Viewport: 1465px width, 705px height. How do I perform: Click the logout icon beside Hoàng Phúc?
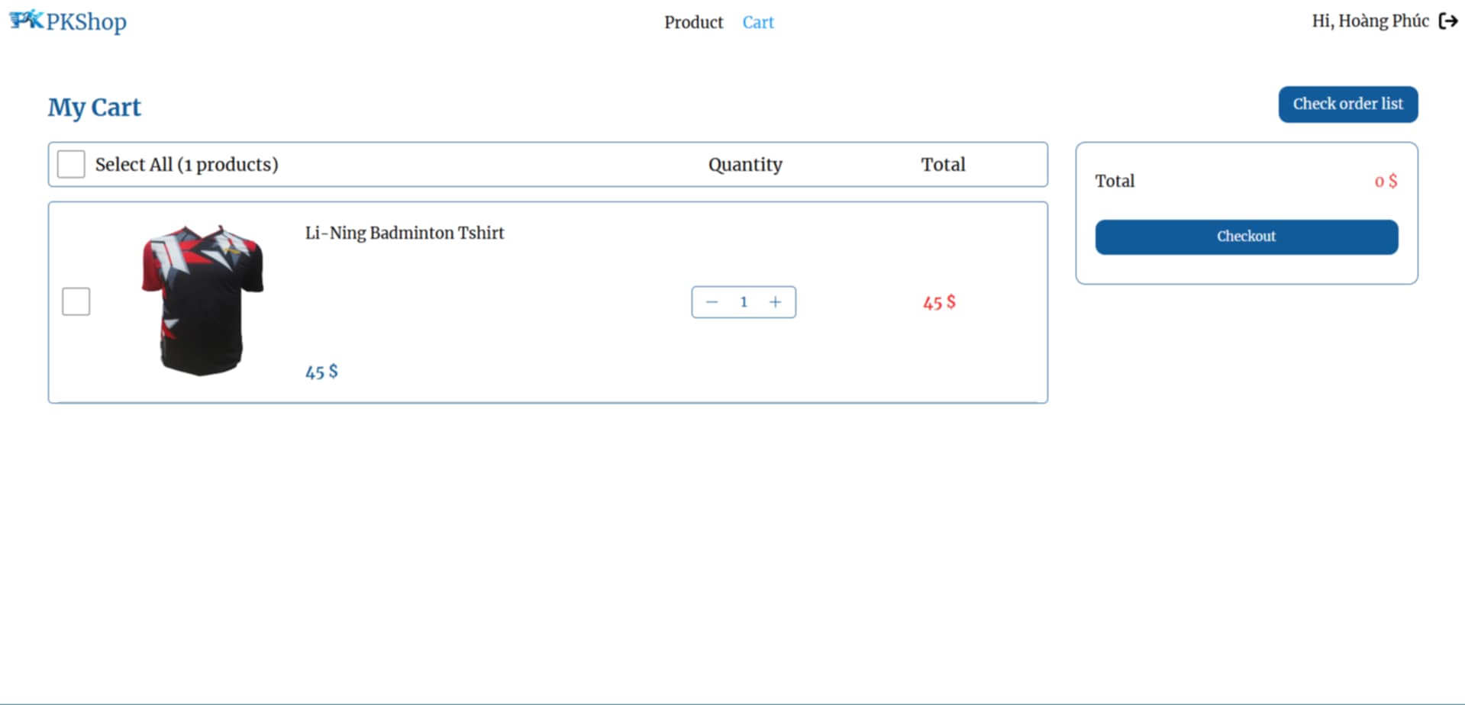point(1447,21)
